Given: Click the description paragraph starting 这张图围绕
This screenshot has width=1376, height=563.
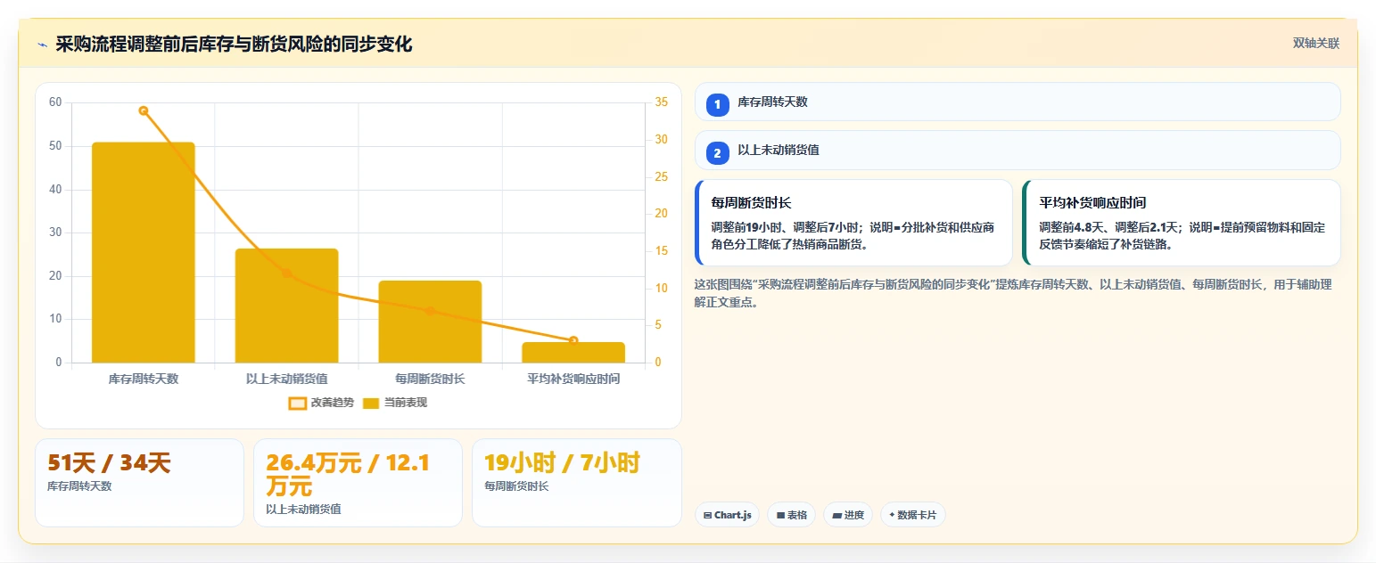Looking at the screenshot, I should point(1013,293).
